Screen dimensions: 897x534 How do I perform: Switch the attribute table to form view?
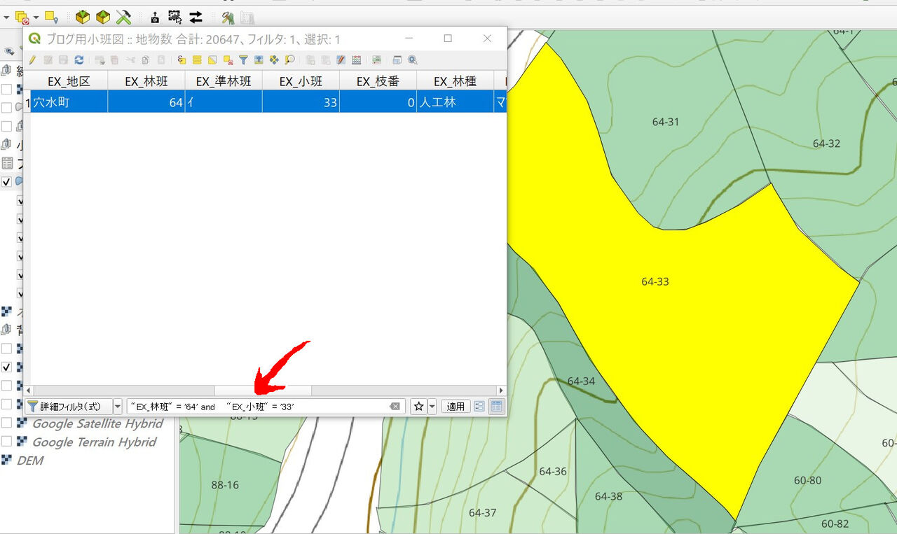(480, 407)
